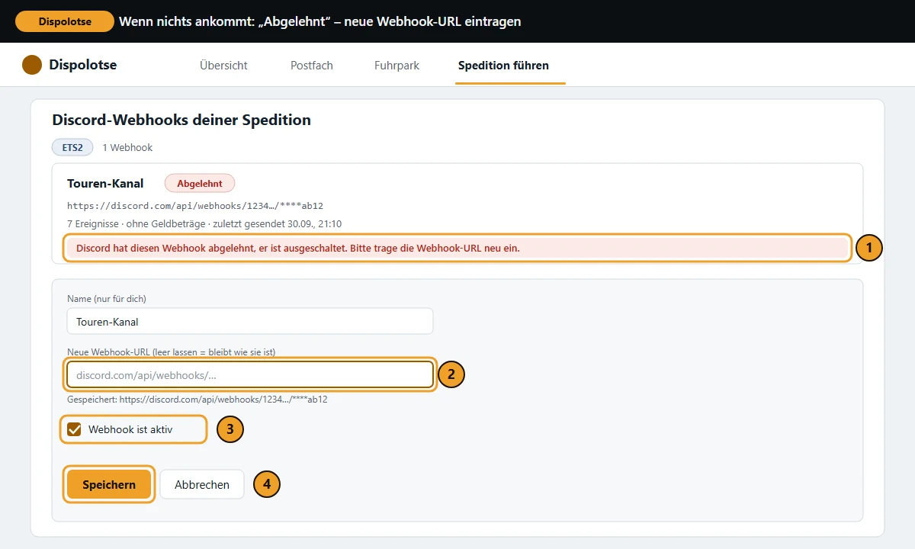Click the Gespeichert URL hint text

tap(197, 399)
